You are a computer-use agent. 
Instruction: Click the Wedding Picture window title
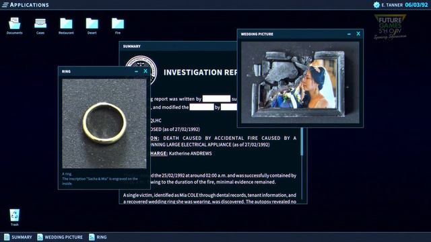point(257,34)
